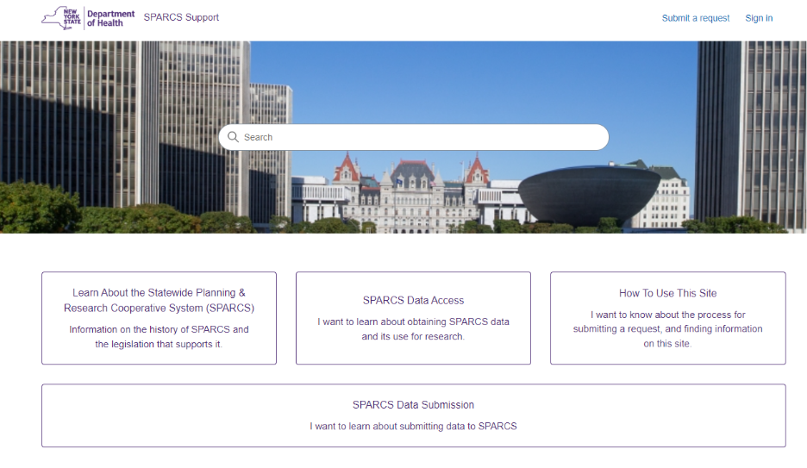The width and height of the screenshot is (807, 468).
Task: Open the SPARCS Data Submission card title
Action: 413,404
